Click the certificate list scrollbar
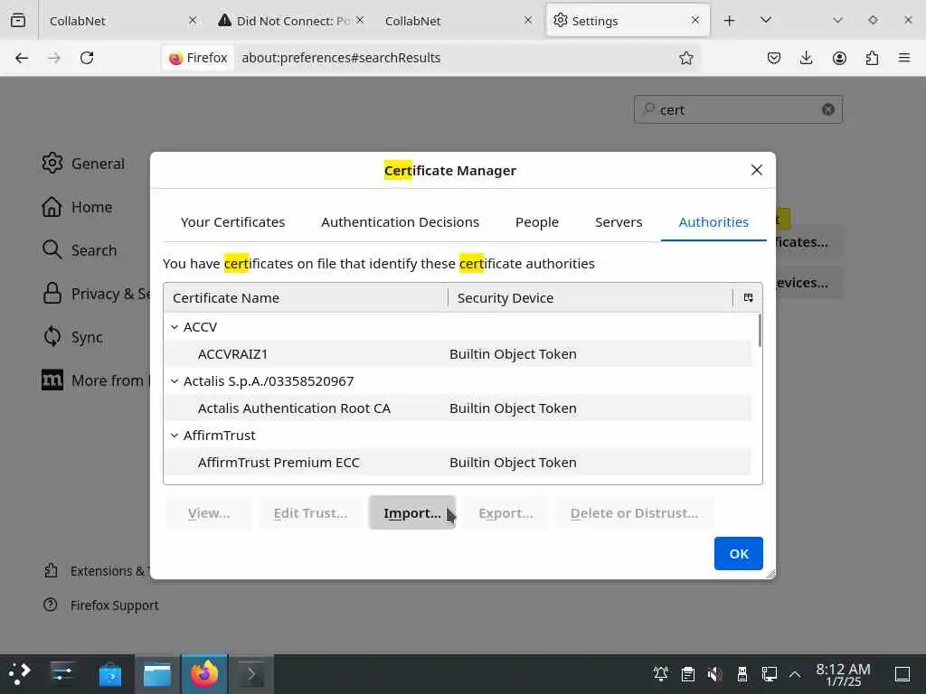The image size is (926, 694). (759, 331)
